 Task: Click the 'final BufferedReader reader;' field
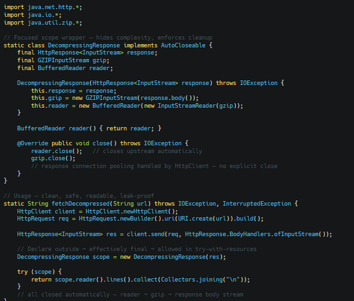(x=65, y=68)
